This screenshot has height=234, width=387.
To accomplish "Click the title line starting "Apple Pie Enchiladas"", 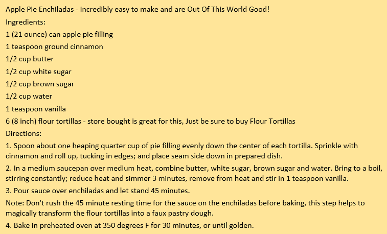I will tap(138, 9).
